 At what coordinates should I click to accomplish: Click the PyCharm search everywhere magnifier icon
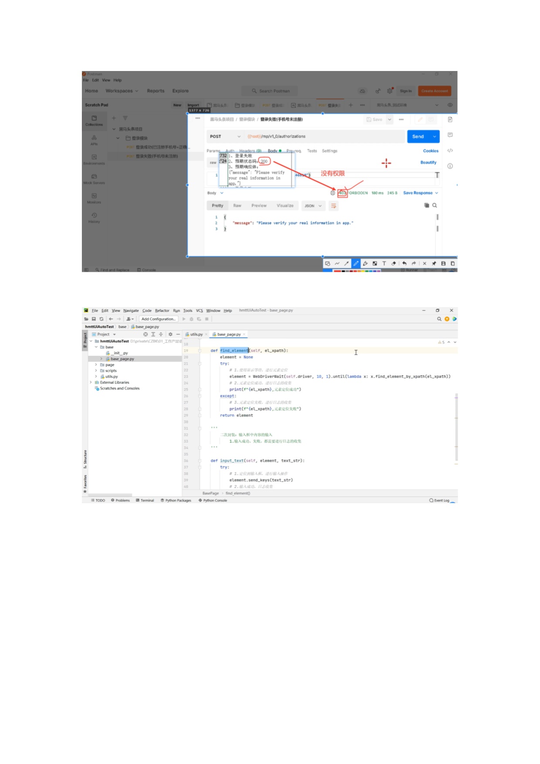[x=439, y=319]
